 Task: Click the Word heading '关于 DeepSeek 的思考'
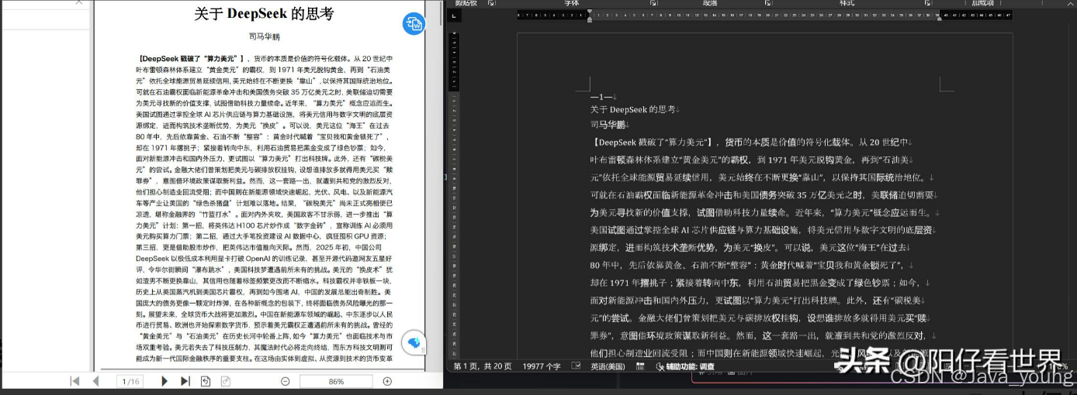(635, 109)
